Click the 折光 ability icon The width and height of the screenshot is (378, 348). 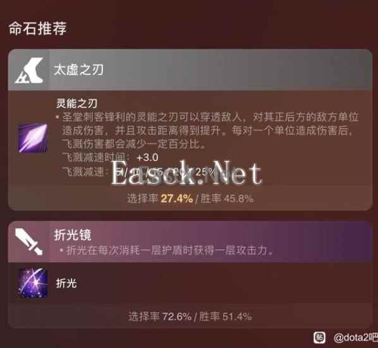click(33, 283)
